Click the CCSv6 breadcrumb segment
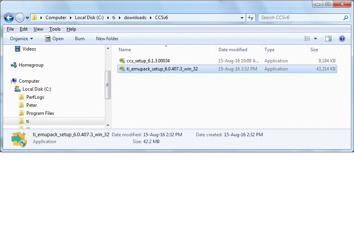The image size is (354, 235). click(161, 17)
